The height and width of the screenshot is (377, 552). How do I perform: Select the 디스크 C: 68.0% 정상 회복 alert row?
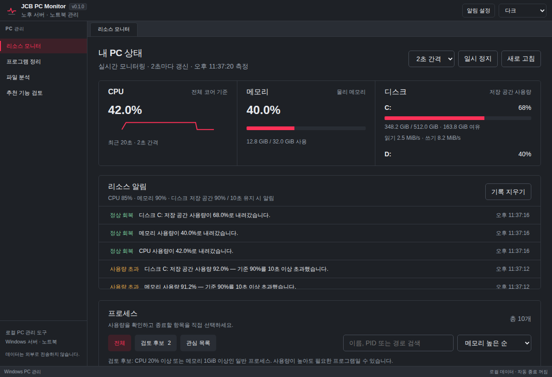tap(320, 215)
